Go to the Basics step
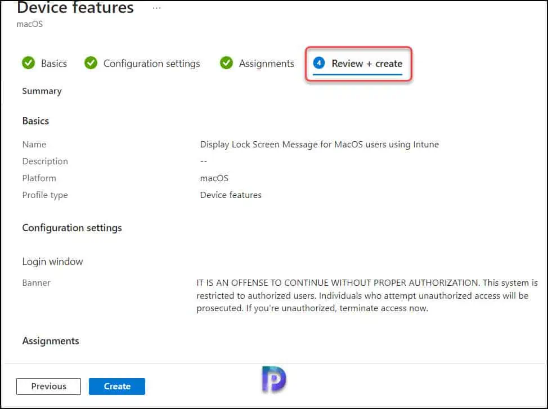 tap(54, 63)
